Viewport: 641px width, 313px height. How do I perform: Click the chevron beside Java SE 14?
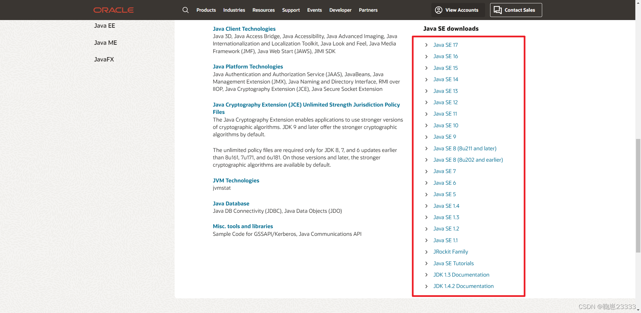click(x=426, y=80)
